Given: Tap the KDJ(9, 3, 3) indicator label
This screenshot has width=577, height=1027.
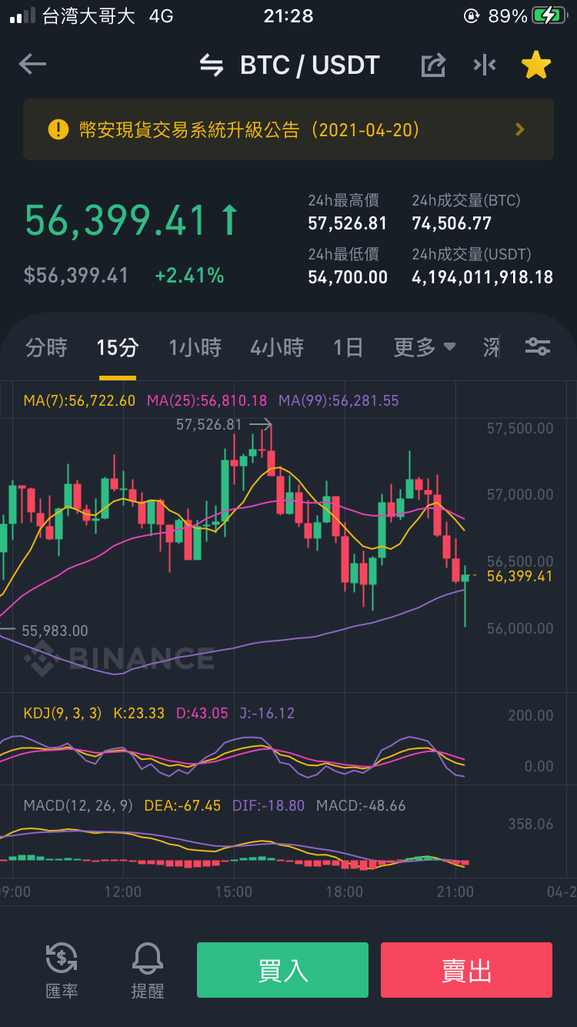Looking at the screenshot, I should click(x=62, y=713).
